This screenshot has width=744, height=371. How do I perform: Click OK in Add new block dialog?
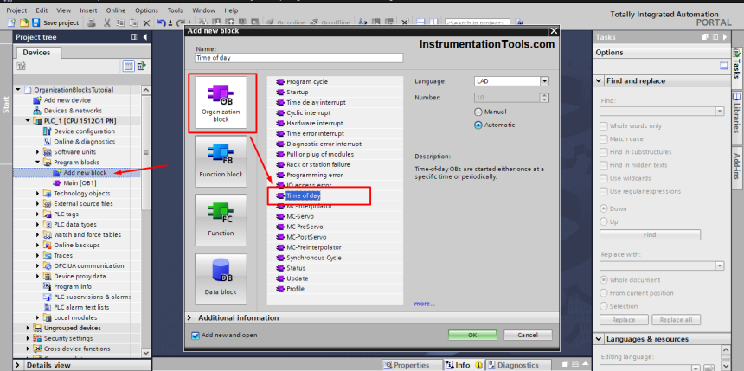[x=472, y=335]
